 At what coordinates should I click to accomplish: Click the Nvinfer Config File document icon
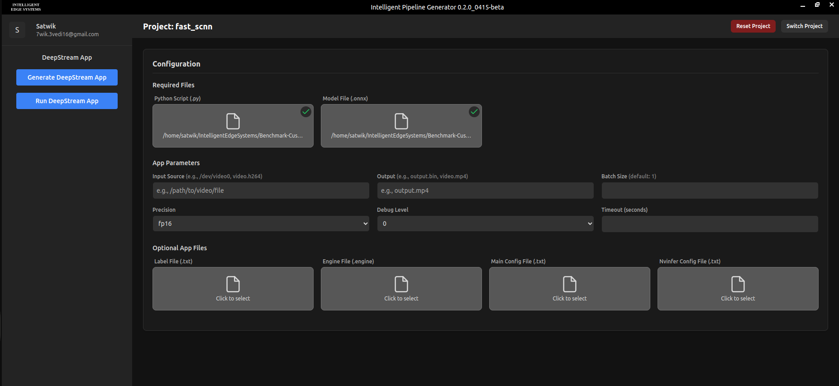coord(738,284)
